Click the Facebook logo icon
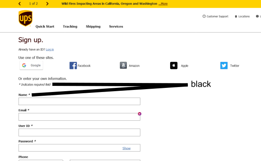Viewport: 261px width, 161px height. (x=73, y=66)
